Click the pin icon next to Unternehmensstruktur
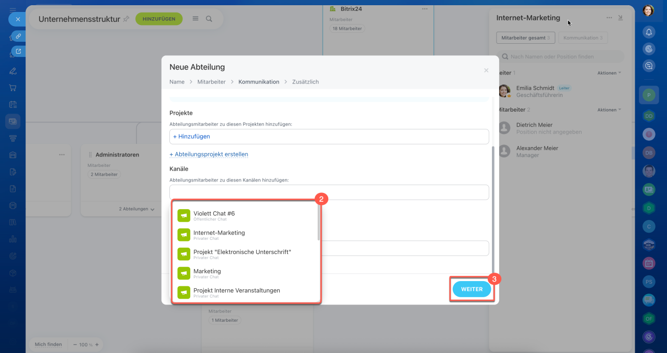This screenshot has height=353, width=667. point(126,19)
